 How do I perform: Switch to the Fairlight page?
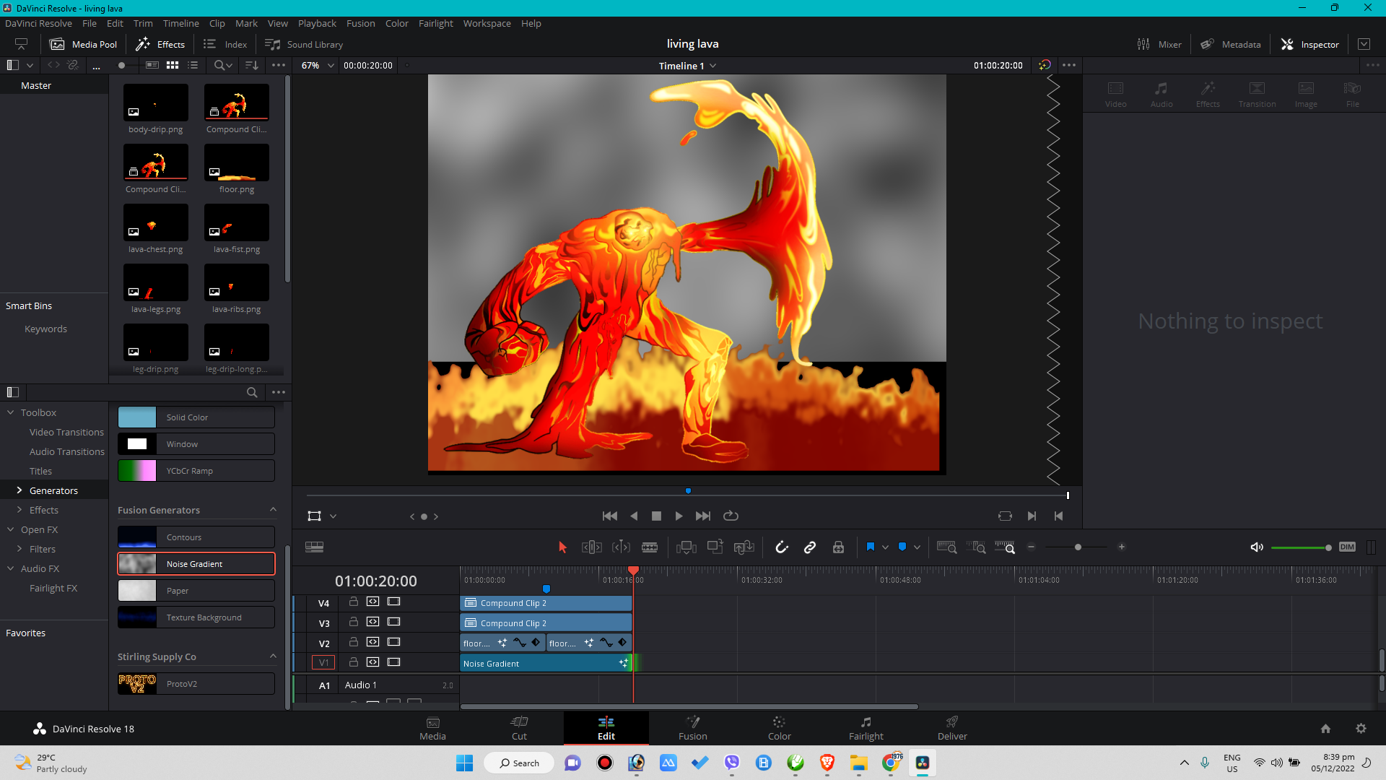[866, 728]
